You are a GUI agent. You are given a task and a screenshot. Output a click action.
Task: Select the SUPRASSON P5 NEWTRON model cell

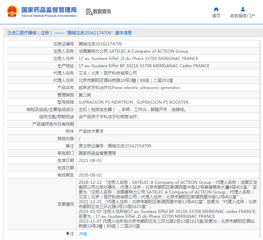point(168,102)
